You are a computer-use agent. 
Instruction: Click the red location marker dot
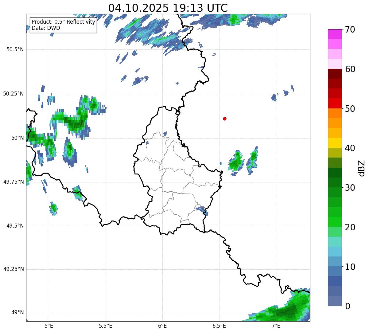225,119
